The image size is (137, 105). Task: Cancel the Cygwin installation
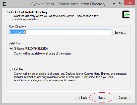point(123,98)
